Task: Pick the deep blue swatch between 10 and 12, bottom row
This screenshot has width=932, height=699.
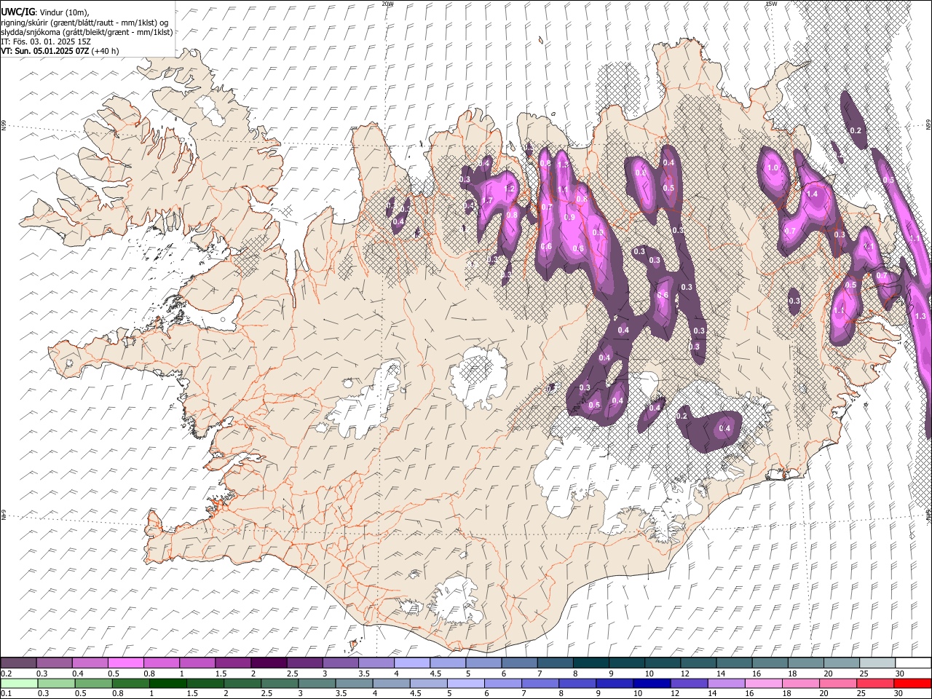Action: click(651, 684)
